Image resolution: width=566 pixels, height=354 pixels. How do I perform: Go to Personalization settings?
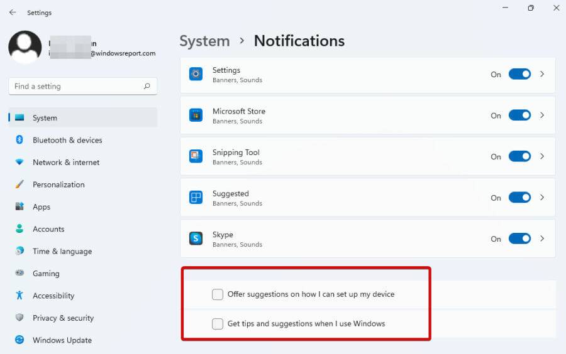click(83, 185)
